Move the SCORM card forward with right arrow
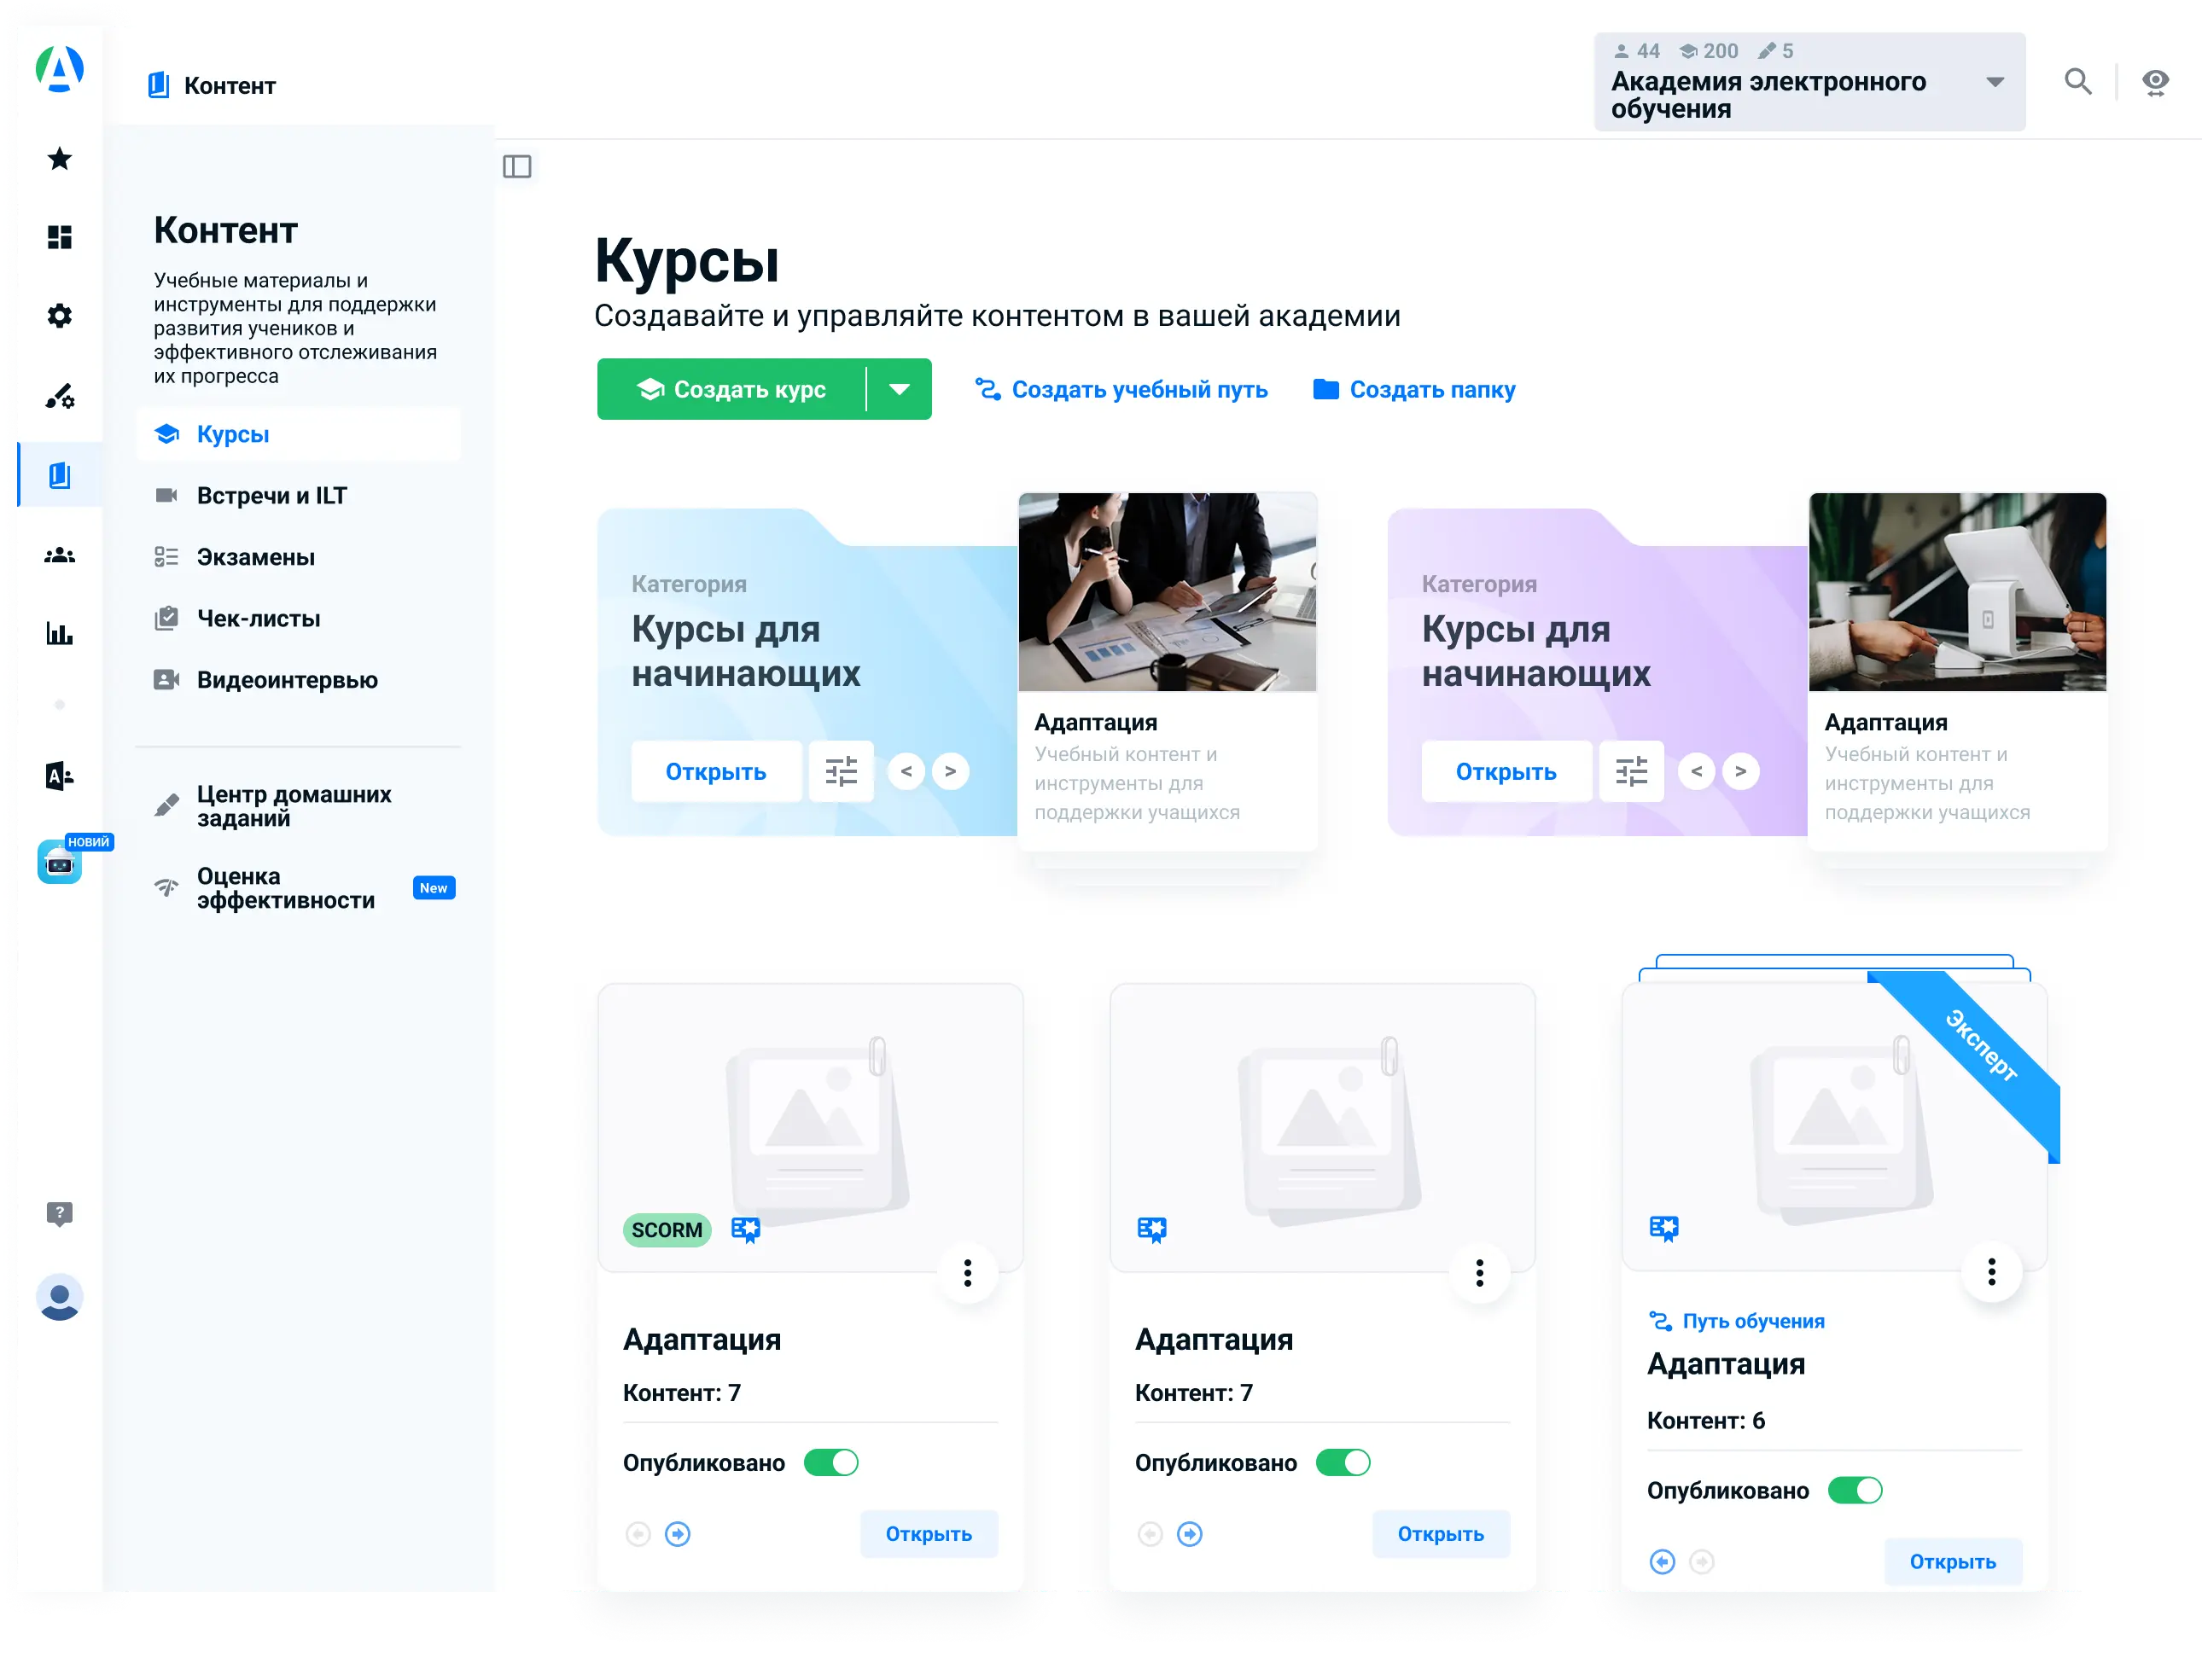This screenshot has width=2202, height=1680. coord(679,1534)
